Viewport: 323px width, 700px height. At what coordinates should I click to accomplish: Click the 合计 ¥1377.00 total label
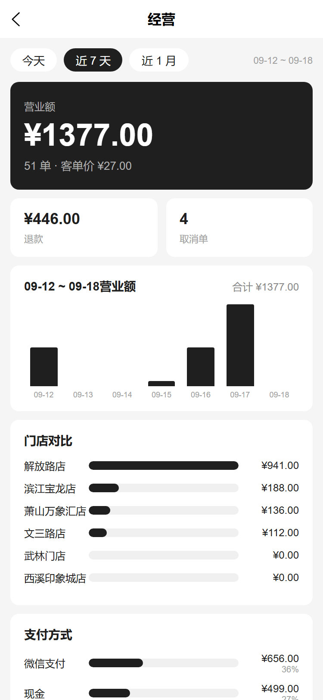click(x=265, y=287)
